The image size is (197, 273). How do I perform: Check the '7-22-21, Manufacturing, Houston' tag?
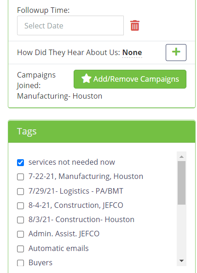click(x=20, y=177)
